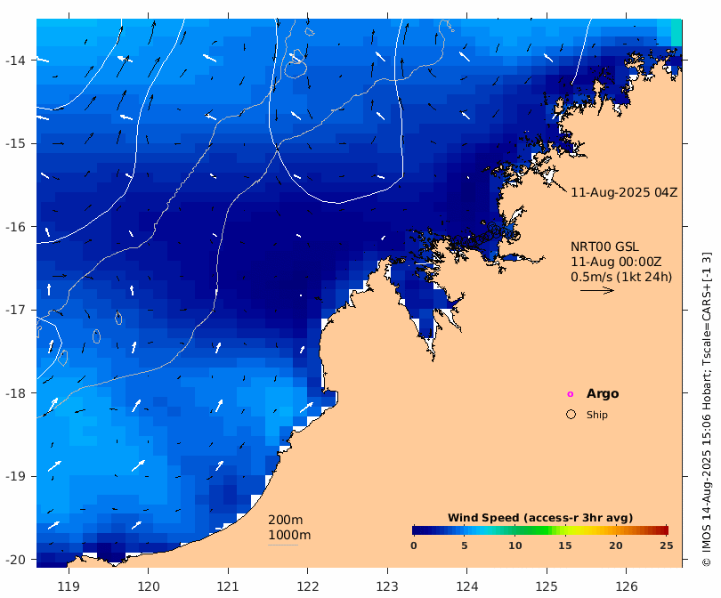Screen dimensions: 721x598
Task: Click the Wind Speed (access-r 3hr avg) title
Action: 540,518
